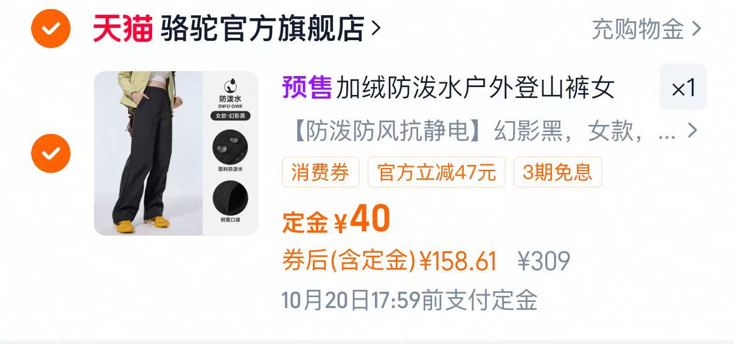Tap the 防泼水 water droplet icon
The width and height of the screenshot is (734, 344).
231,85
